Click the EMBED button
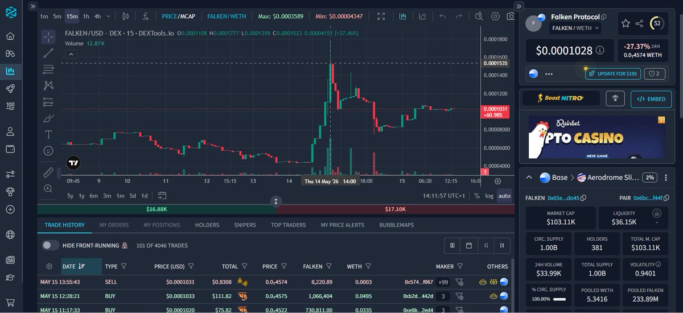 (651, 98)
